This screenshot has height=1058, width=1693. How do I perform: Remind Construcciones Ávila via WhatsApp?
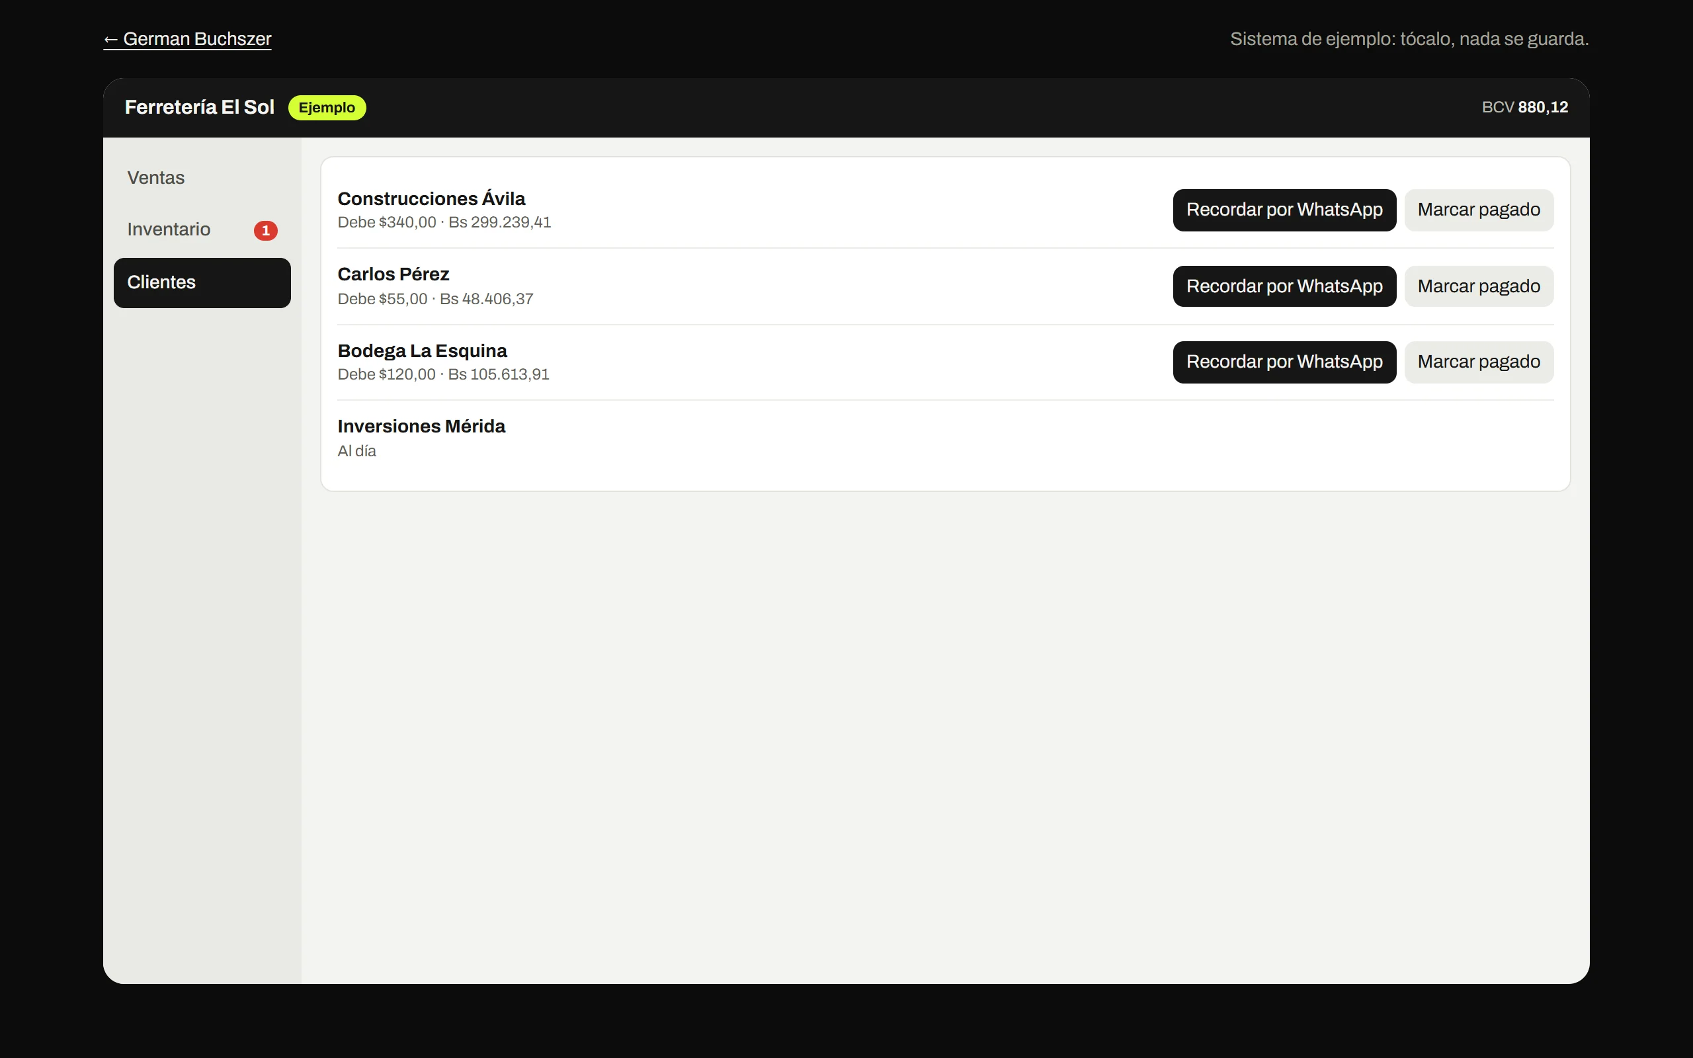(1284, 210)
